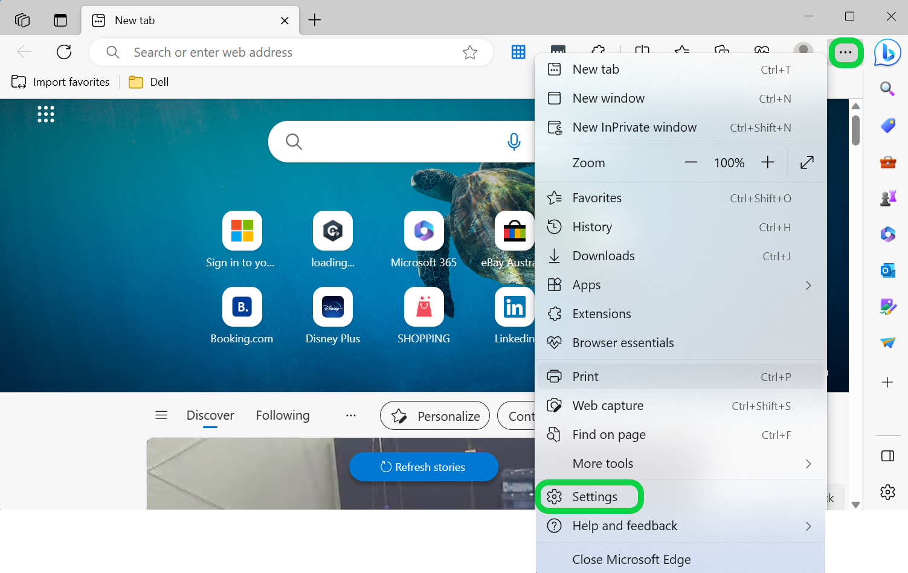Screen dimensions: 908x573
Task: Open Browser essentials menu item
Action: click(681, 343)
